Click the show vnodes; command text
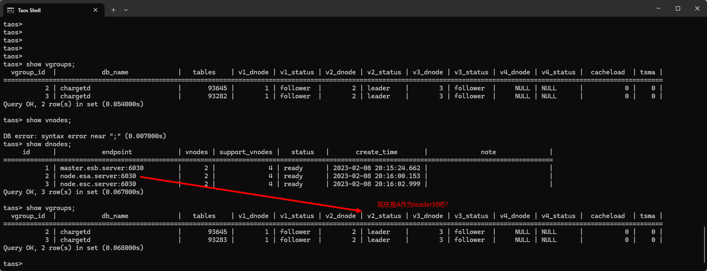This screenshot has width=707, height=271. [48, 120]
